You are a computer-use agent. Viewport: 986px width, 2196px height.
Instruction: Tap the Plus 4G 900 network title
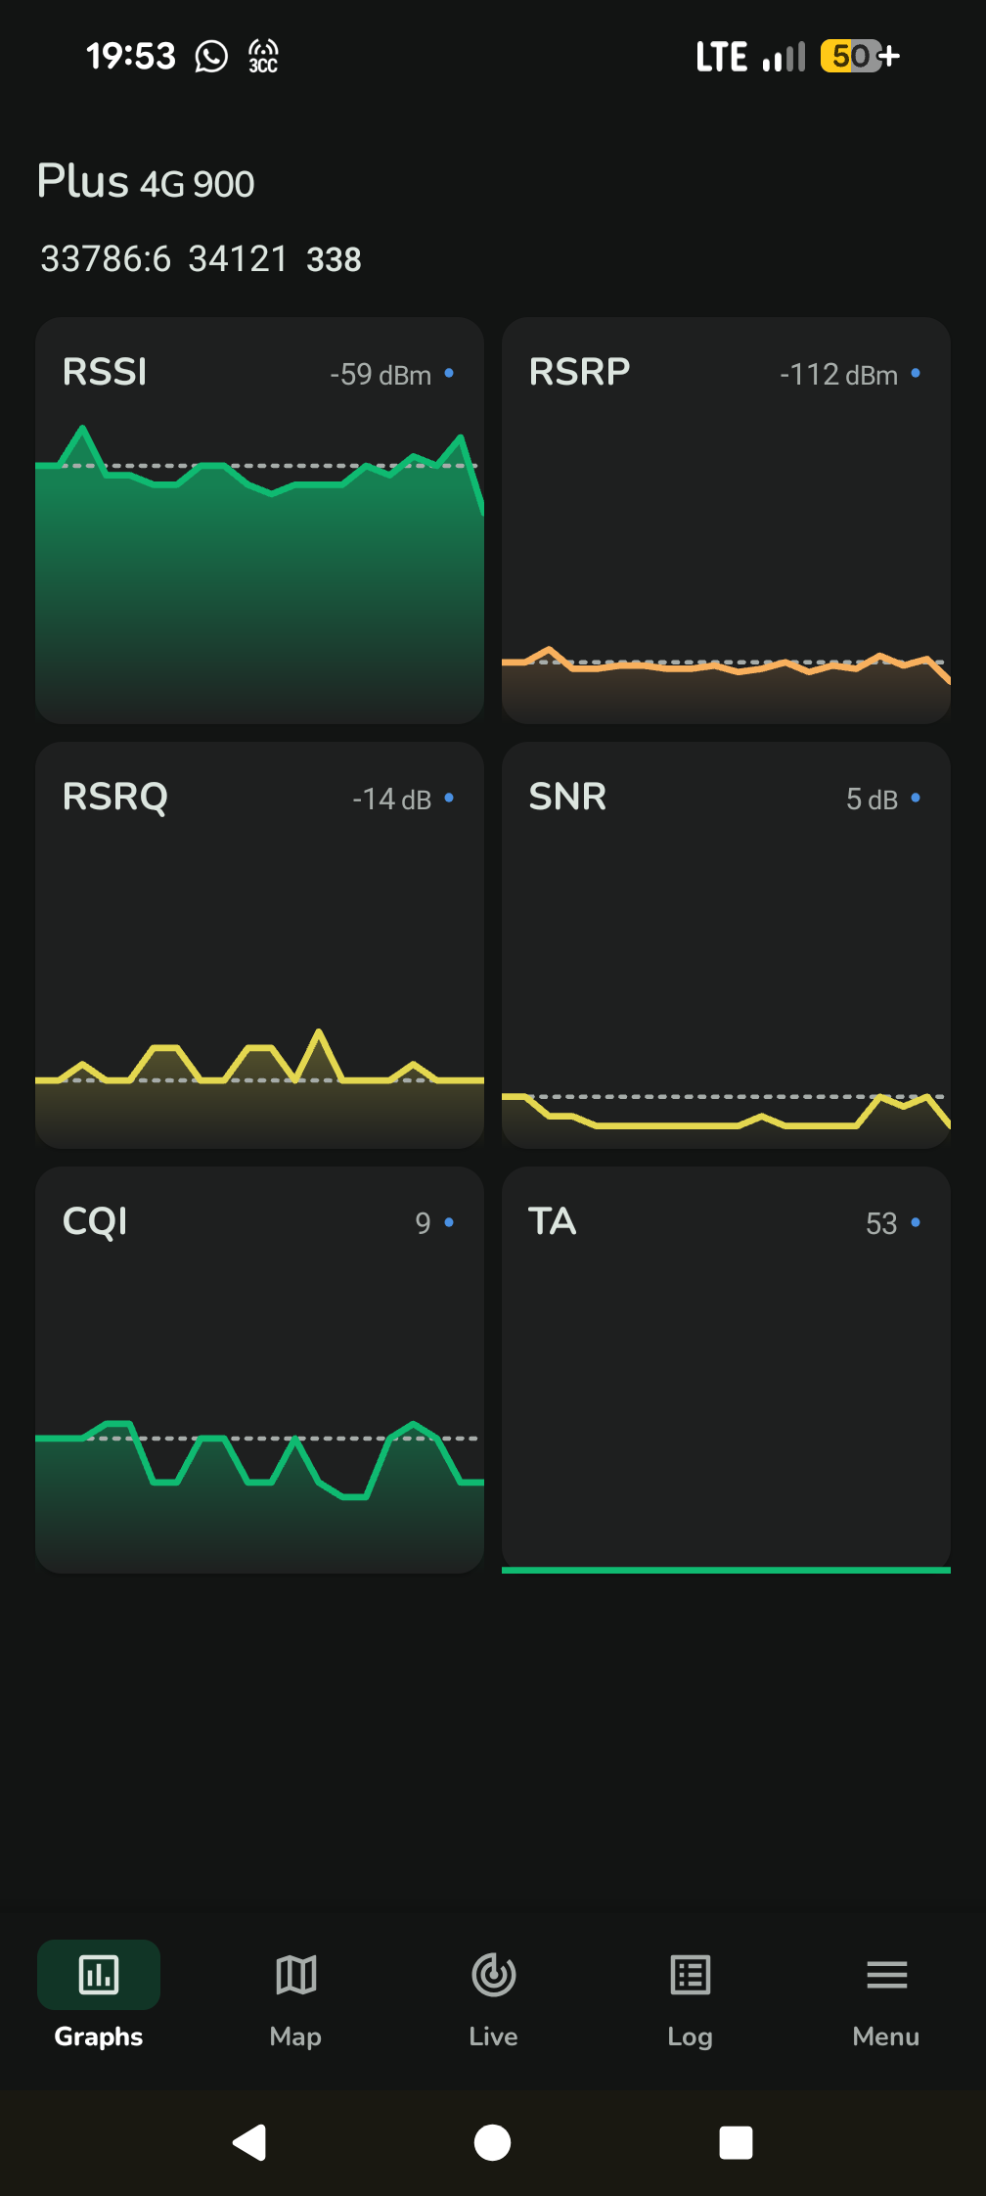(146, 182)
